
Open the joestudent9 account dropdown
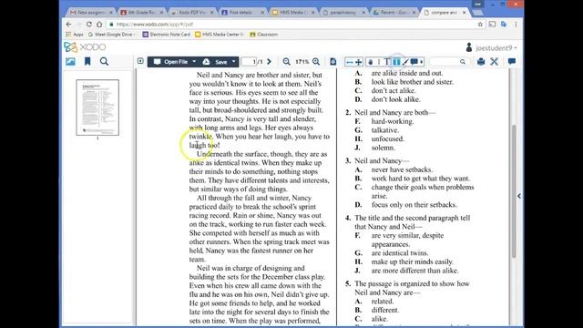tap(492, 48)
